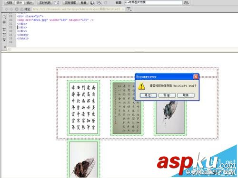This screenshot has width=238, height=178.
Task: Switch to Design view (设计) button
Action: click(29, 3)
